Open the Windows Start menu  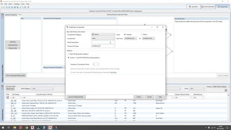click(x=3, y=127)
